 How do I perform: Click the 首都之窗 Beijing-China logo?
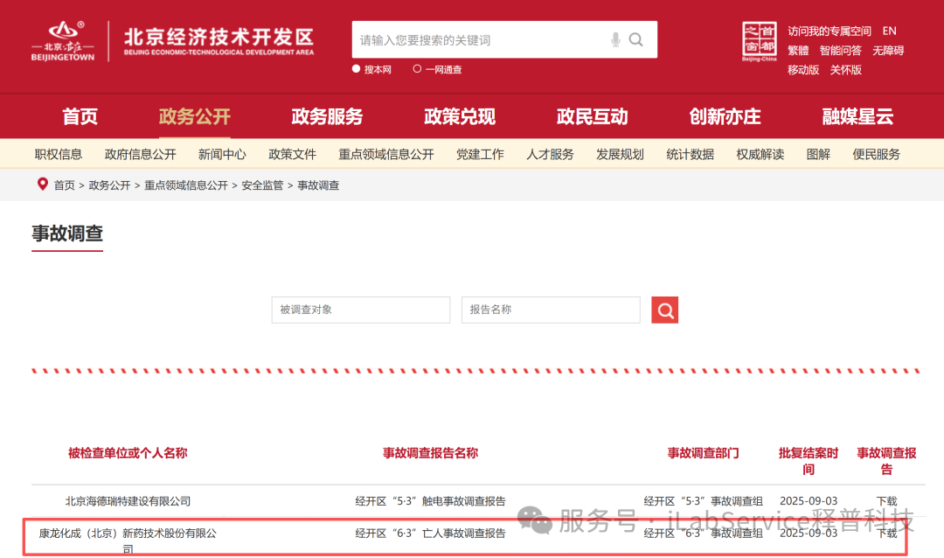759,42
